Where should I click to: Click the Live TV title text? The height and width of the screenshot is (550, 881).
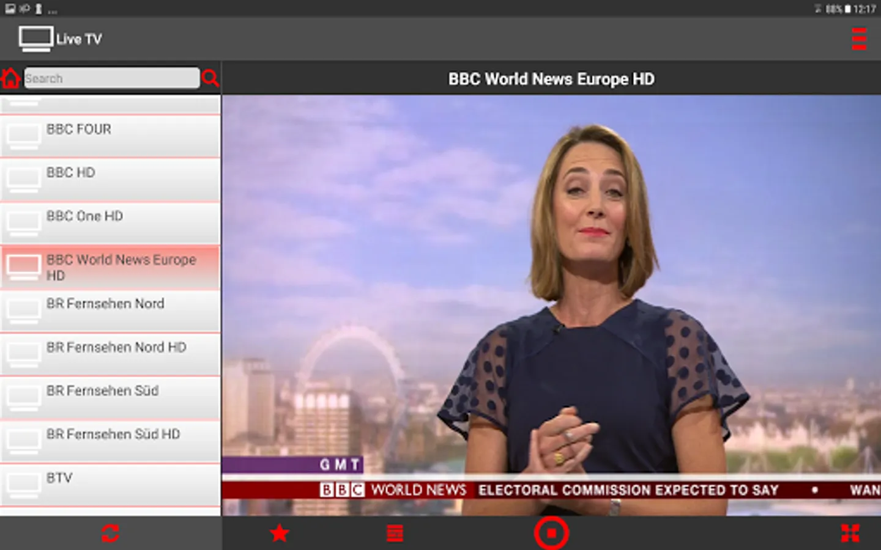coord(79,39)
